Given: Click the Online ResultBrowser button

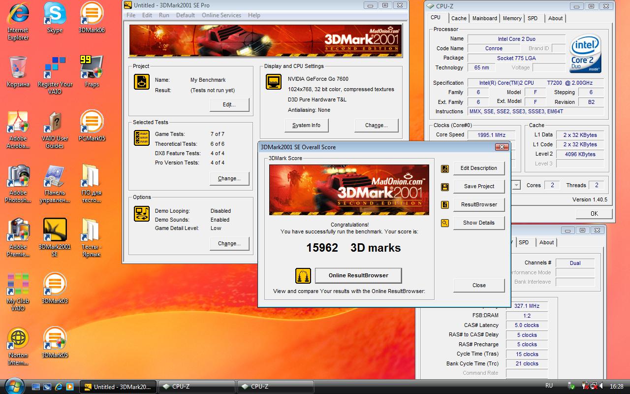Looking at the screenshot, I should coord(358,275).
